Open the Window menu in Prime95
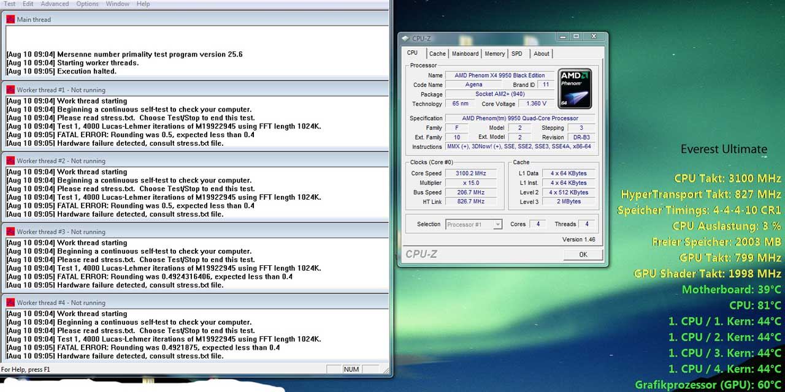The image size is (785, 392). click(x=117, y=4)
